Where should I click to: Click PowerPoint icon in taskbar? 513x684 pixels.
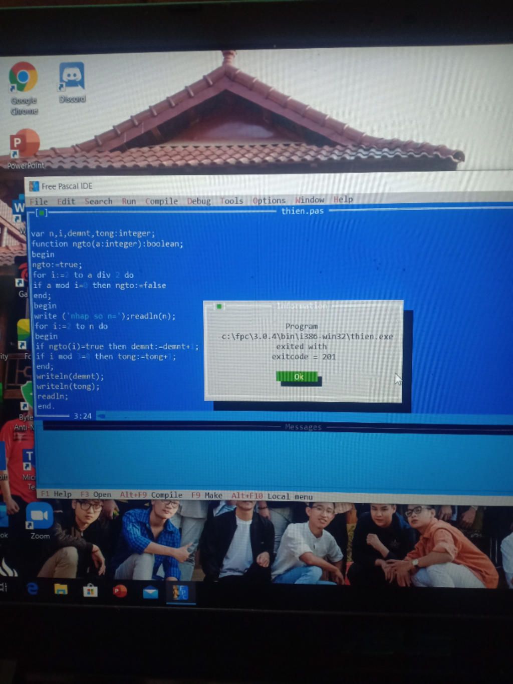pyautogui.click(x=120, y=591)
